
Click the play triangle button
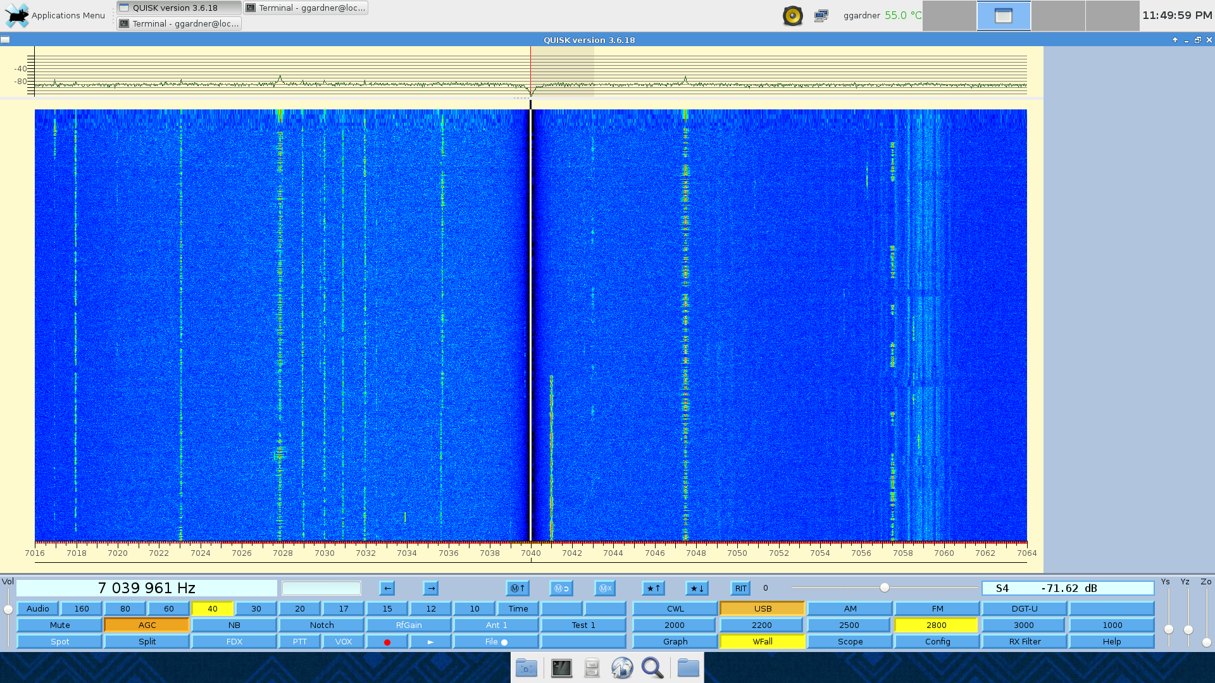[x=431, y=642]
